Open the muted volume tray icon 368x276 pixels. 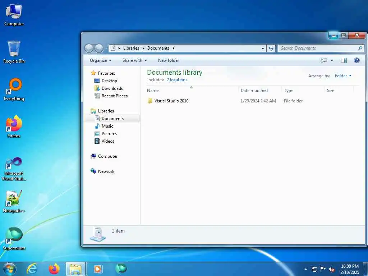click(x=332, y=269)
